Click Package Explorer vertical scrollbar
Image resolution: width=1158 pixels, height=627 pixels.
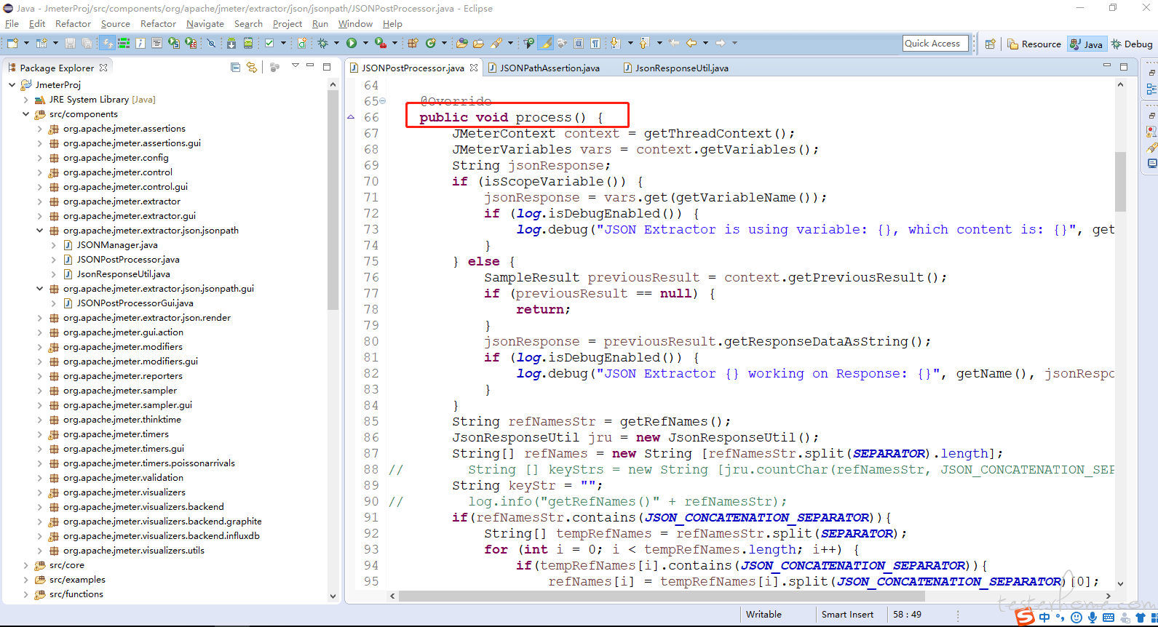coord(333,200)
